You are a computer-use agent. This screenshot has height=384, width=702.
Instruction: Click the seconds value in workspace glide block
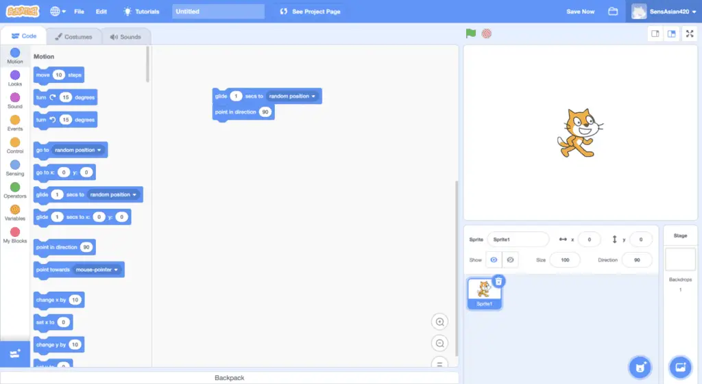pyautogui.click(x=236, y=96)
